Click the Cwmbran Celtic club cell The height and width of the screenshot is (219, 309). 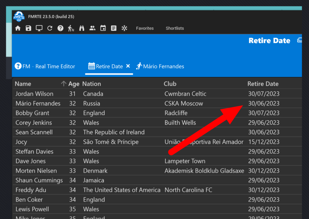point(185,94)
